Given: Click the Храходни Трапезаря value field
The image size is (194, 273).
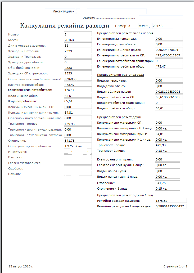Looking at the screenshot, I should (x=78, y=56).
